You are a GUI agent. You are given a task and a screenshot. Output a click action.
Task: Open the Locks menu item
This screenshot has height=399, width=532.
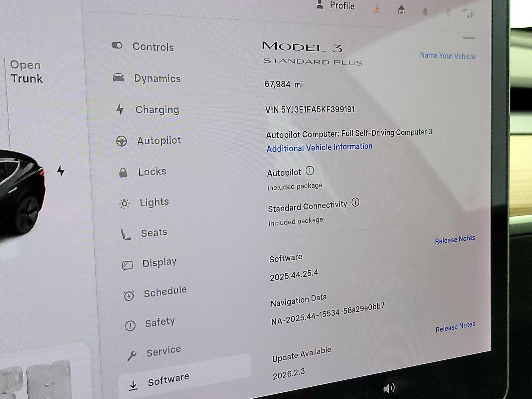click(x=152, y=172)
